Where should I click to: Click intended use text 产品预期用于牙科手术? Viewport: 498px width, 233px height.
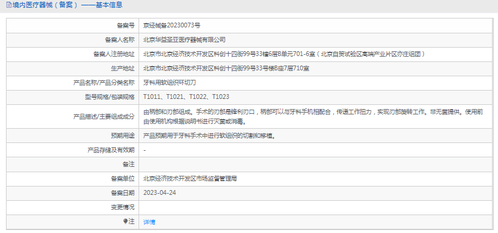(x=209, y=136)
